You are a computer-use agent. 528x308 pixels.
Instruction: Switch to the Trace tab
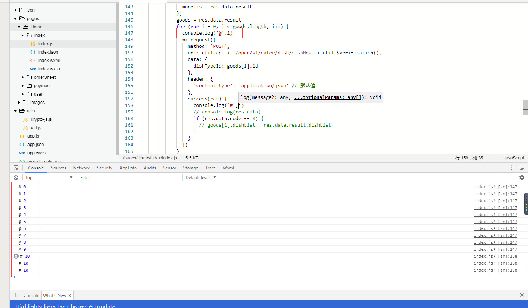click(x=210, y=168)
